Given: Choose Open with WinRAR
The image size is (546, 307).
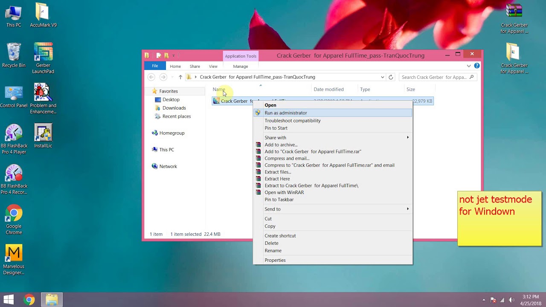Looking at the screenshot, I should coord(333,192).
